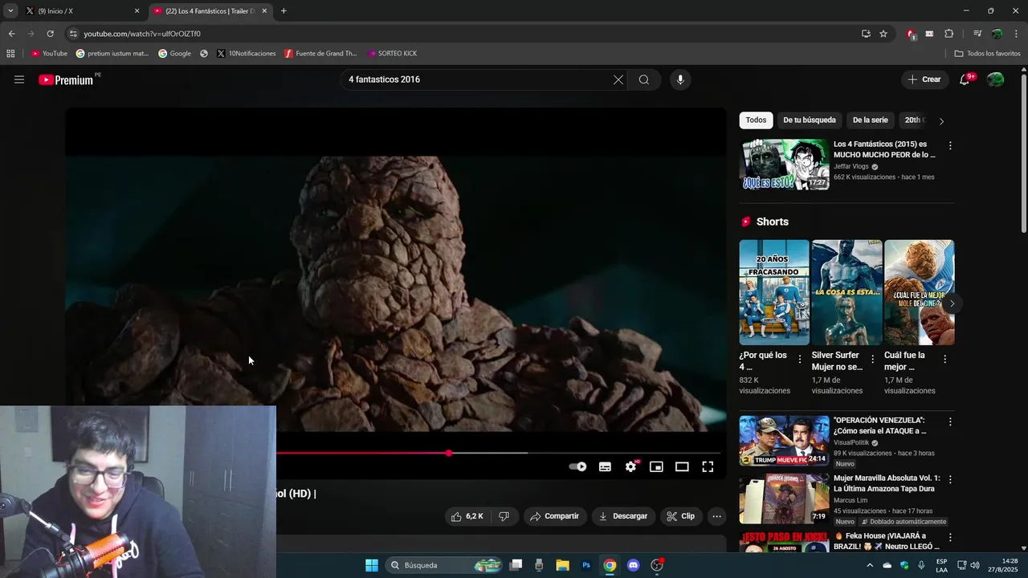
Task: Like the video with 6,2 K
Action: [468, 516]
